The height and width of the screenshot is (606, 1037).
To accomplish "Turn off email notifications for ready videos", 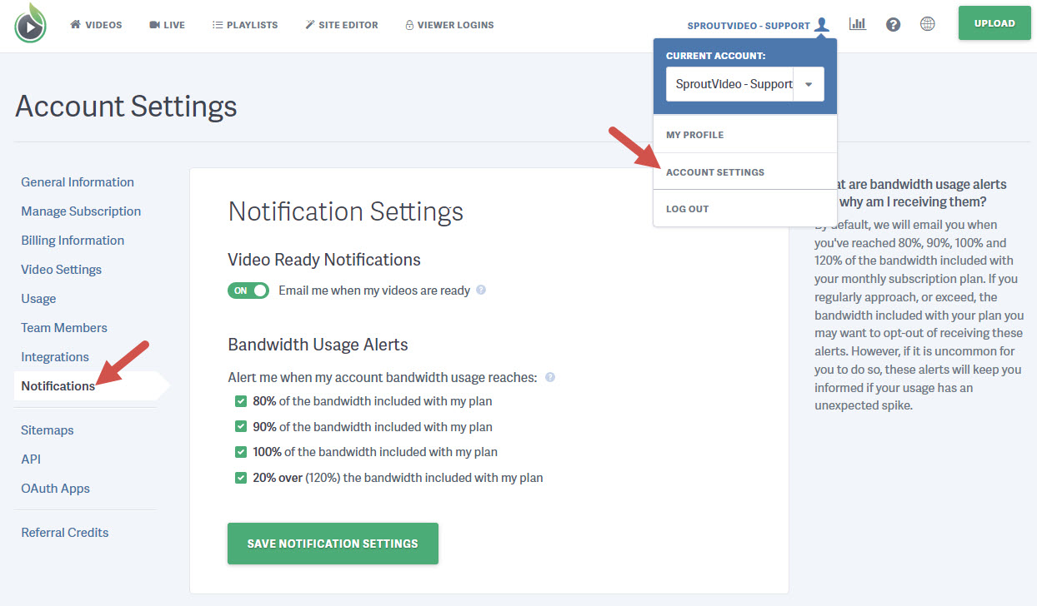I will [x=248, y=290].
